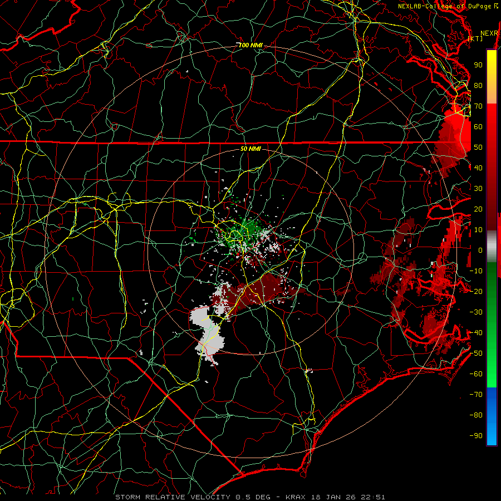Pick the -70 scale label
501x501 pixels.
coord(476,395)
